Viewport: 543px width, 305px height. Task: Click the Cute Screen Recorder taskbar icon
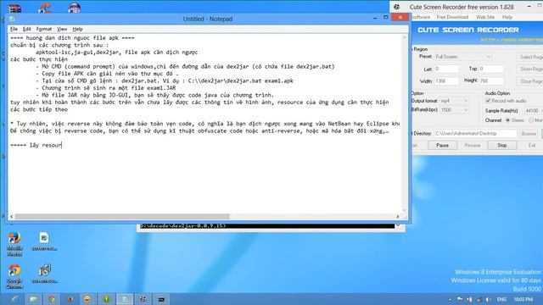point(143,299)
